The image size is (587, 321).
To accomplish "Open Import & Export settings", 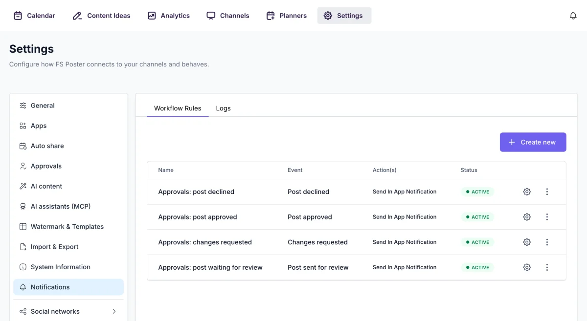I will coord(68,247).
